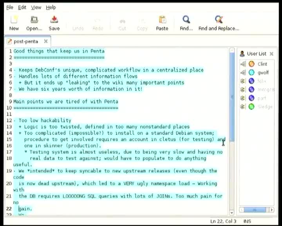
Task: Click heading 'Good things that keep us in Penta'
Action: (x=59, y=51)
